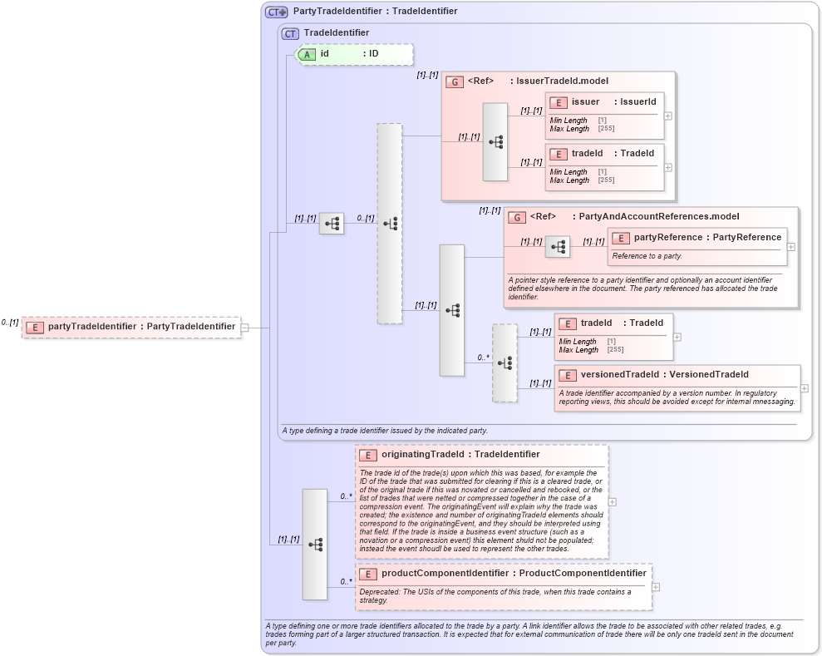Select the dashed 0..* choice compositor for tradeId
This screenshot has width=822, height=656.
click(505, 363)
